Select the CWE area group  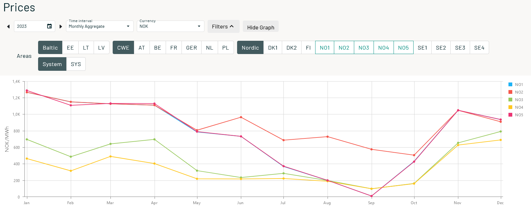pyautogui.click(x=123, y=48)
